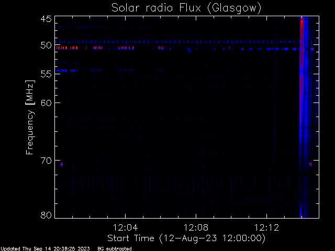Image resolution: width=335 pixels, height=251 pixels.
Task: Click the 50 frequency tick label
Action: click(46, 45)
